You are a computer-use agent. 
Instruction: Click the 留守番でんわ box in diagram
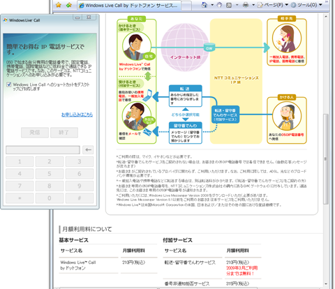186,133
